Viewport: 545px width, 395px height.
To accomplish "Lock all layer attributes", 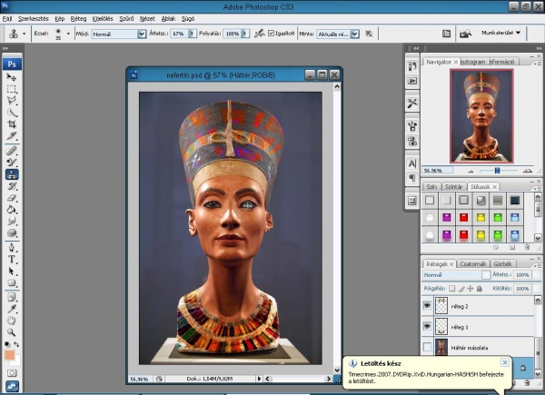I will click(x=480, y=289).
